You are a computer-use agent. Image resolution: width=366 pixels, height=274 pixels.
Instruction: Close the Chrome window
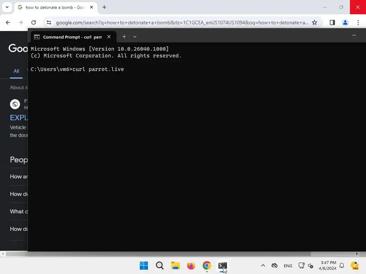click(x=358, y=7)
